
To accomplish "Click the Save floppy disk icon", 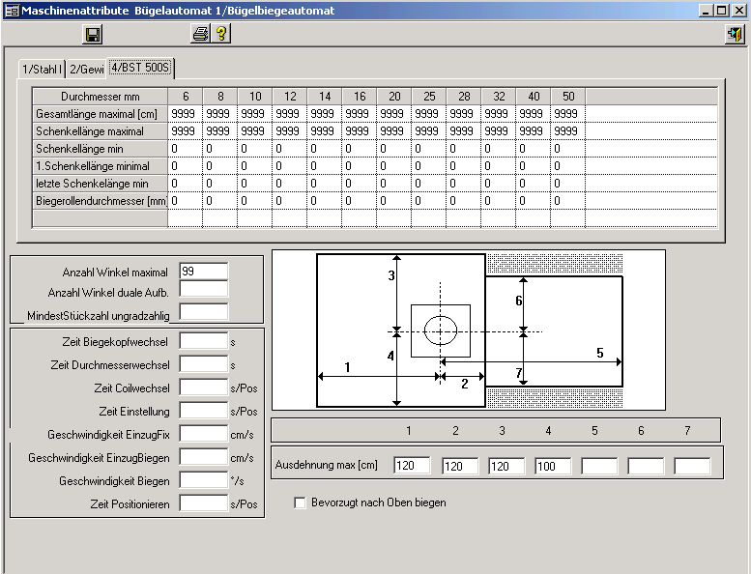I will [93, 35].
